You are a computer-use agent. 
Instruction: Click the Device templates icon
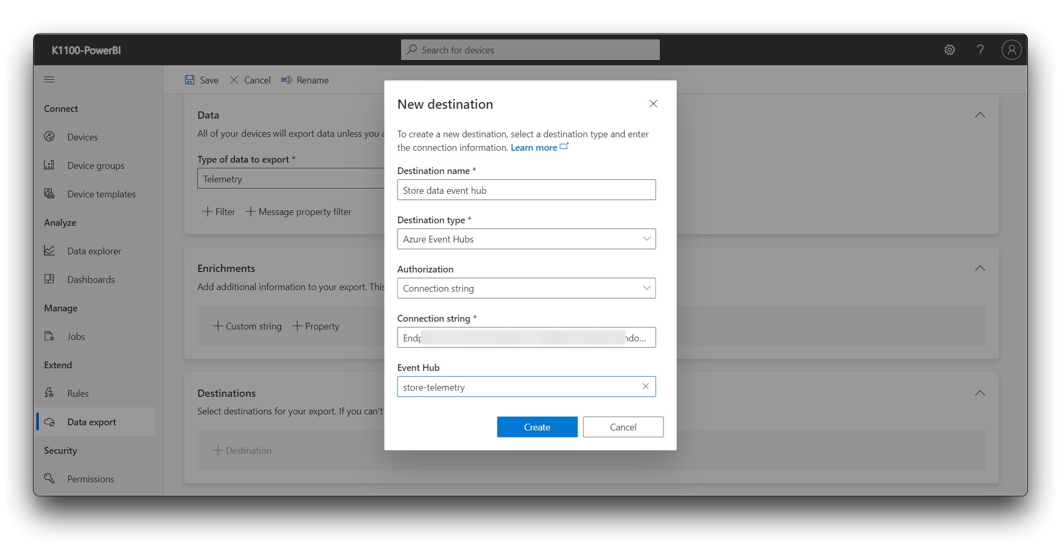coord(49,194)
